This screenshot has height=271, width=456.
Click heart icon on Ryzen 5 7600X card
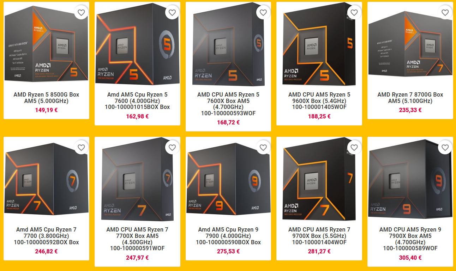[x=263, y=13]
